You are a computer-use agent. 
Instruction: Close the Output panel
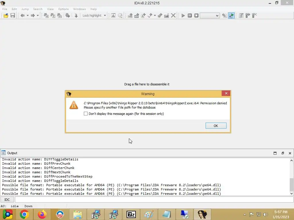click(x=290, y=153)
